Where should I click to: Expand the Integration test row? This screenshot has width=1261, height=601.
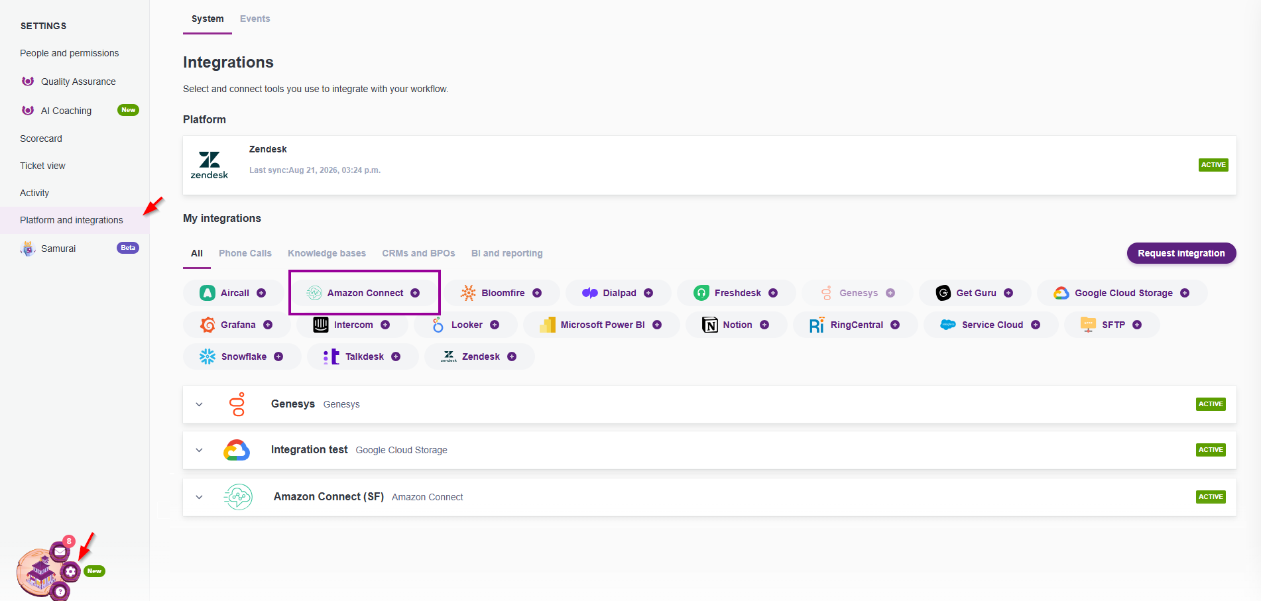200,450
